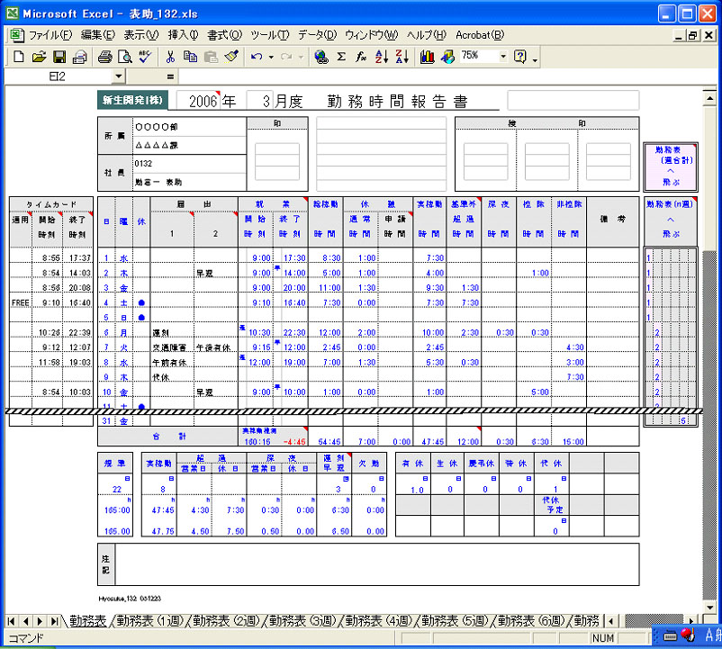Screen dimensions: 722x649
Task: Click the Drawing toolbar icon
Action: click(447, 57)
